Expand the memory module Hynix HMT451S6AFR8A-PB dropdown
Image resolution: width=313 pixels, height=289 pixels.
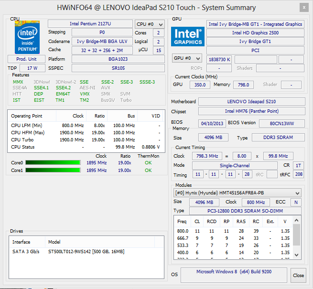pyautogui.click(x=237, y=193)
